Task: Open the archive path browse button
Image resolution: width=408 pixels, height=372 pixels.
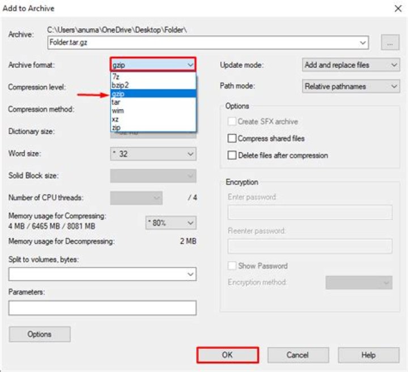Action: tap(390, 42)
